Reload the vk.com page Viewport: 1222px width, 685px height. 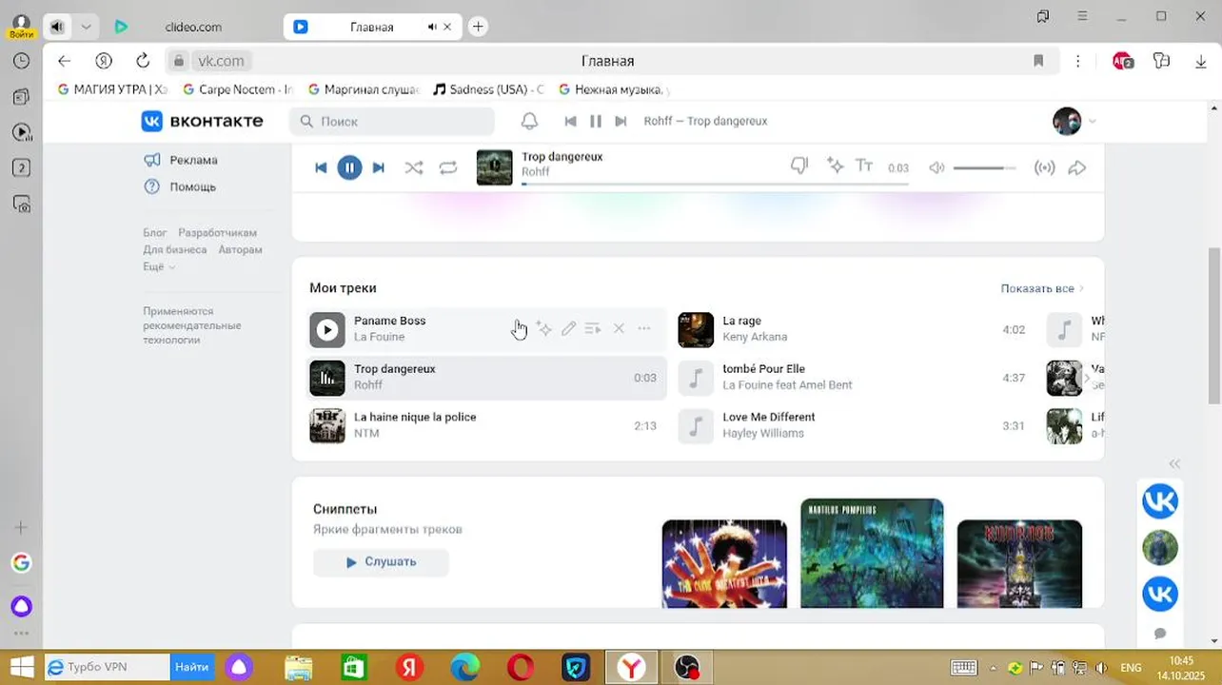[143, 61]
